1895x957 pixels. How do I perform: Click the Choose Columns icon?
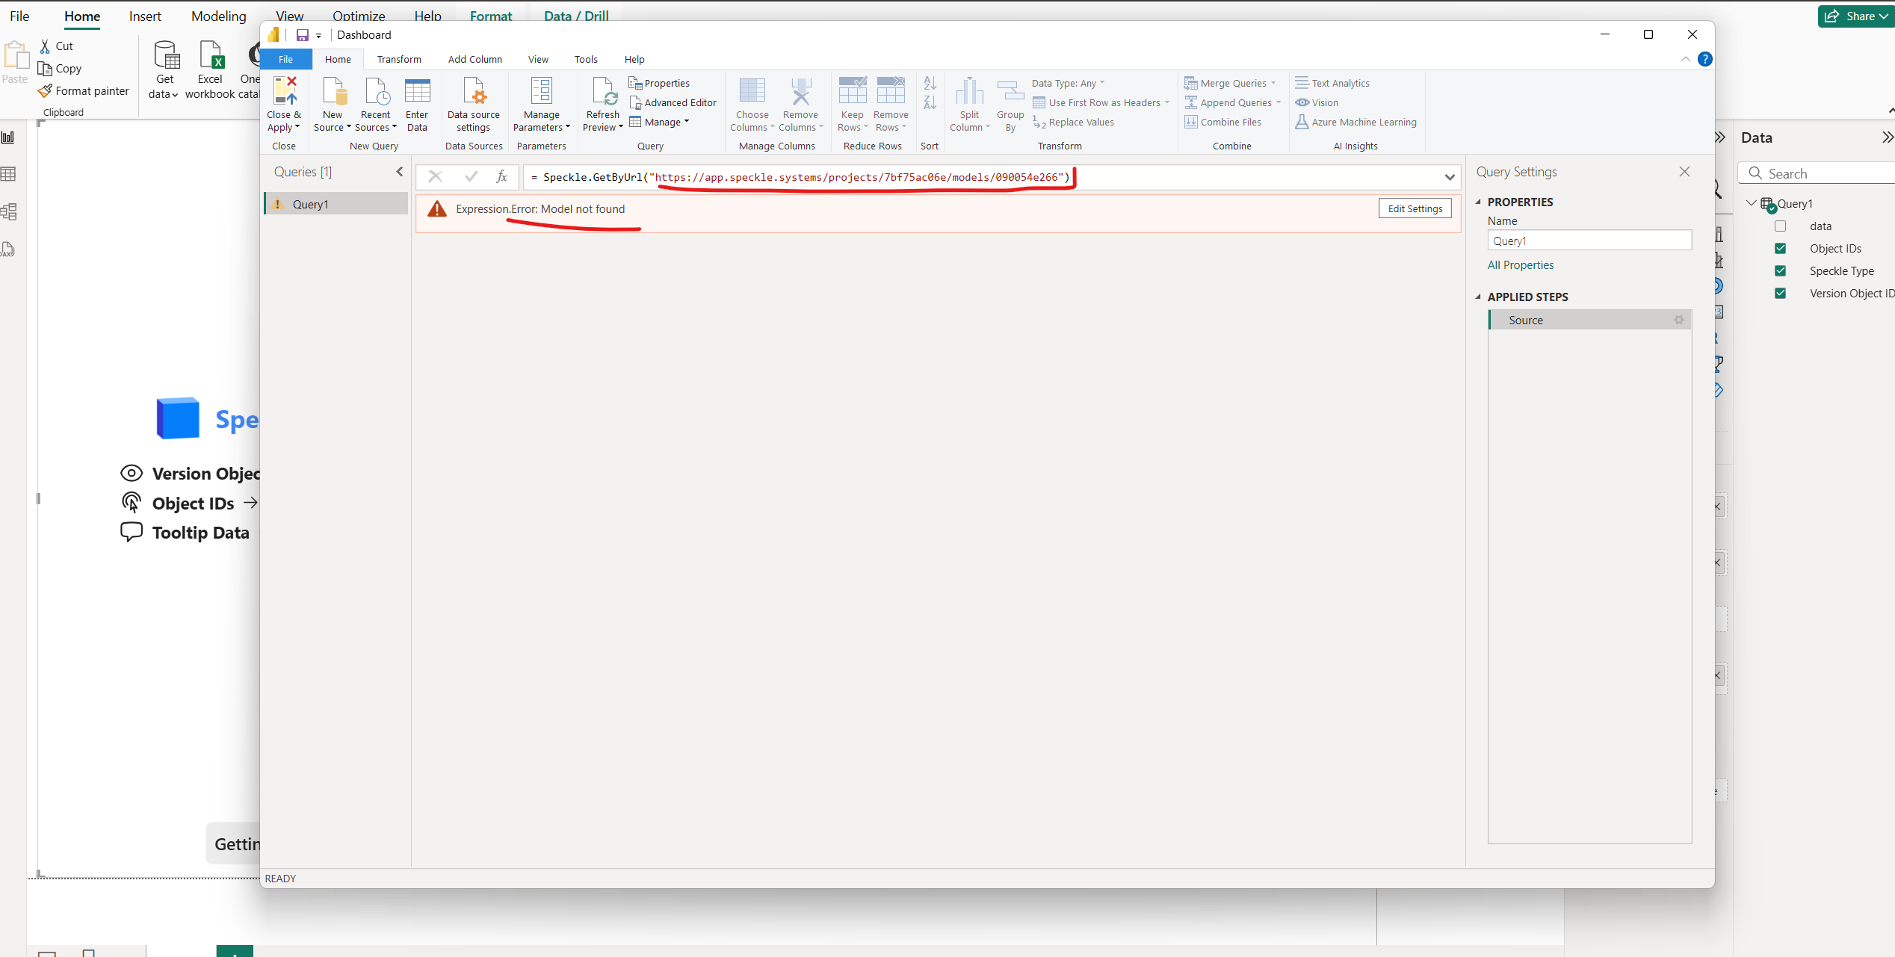point(752,91)
